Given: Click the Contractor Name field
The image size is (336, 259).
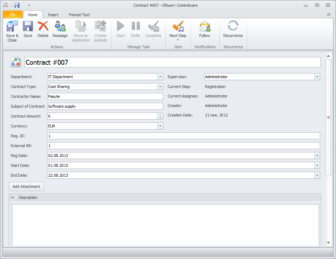Looking at the screenshot, I should tap(105, 96).
